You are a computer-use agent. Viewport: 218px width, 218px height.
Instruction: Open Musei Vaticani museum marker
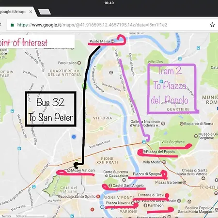coord(68,170)
